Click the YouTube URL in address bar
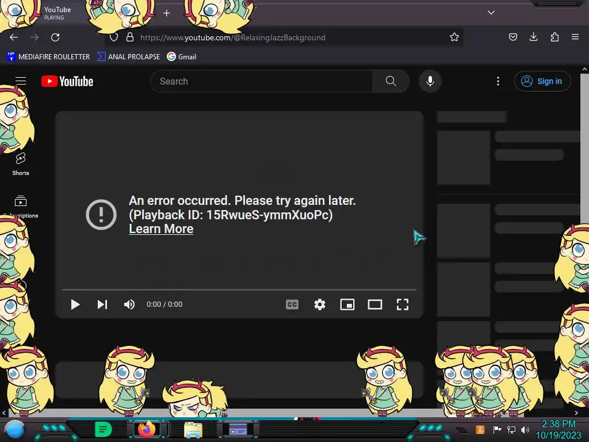 pos(232,37)
